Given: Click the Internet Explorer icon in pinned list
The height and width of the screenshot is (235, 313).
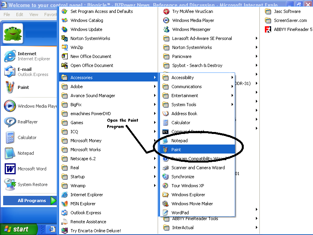Looking at the screenshot, I should tap(9, 56).
